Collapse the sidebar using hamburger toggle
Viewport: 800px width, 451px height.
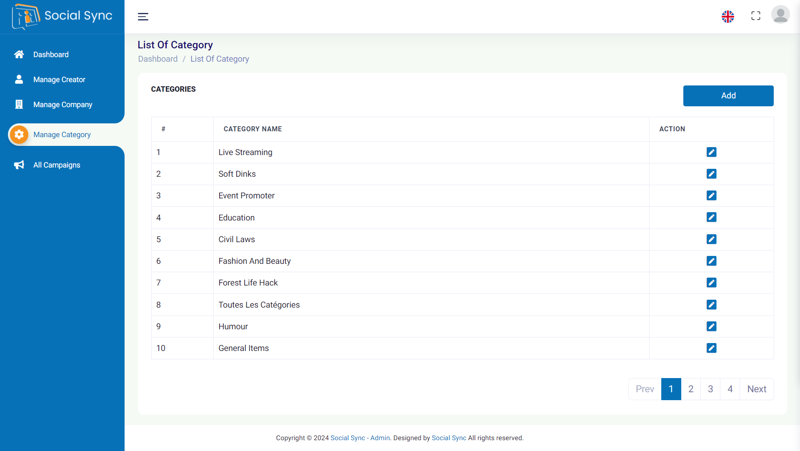point(143,17)
